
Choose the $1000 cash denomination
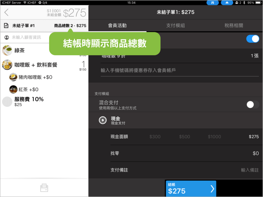tap(214, 137)
